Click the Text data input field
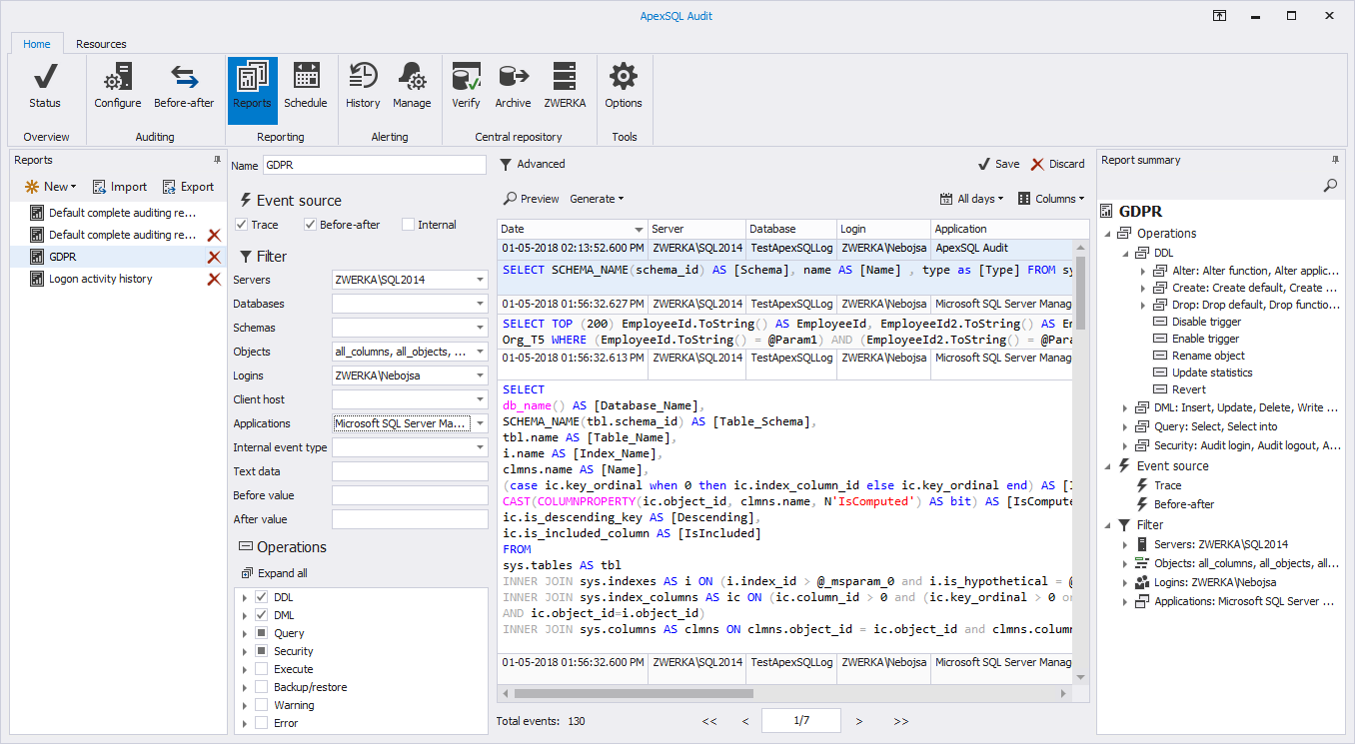Screen dimensions: 1355x744 click(409, 471)
